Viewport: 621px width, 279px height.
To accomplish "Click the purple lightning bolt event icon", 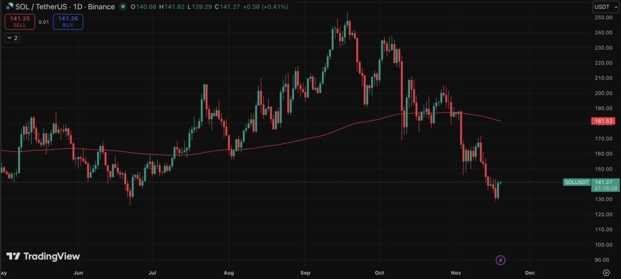I will 500,260.
